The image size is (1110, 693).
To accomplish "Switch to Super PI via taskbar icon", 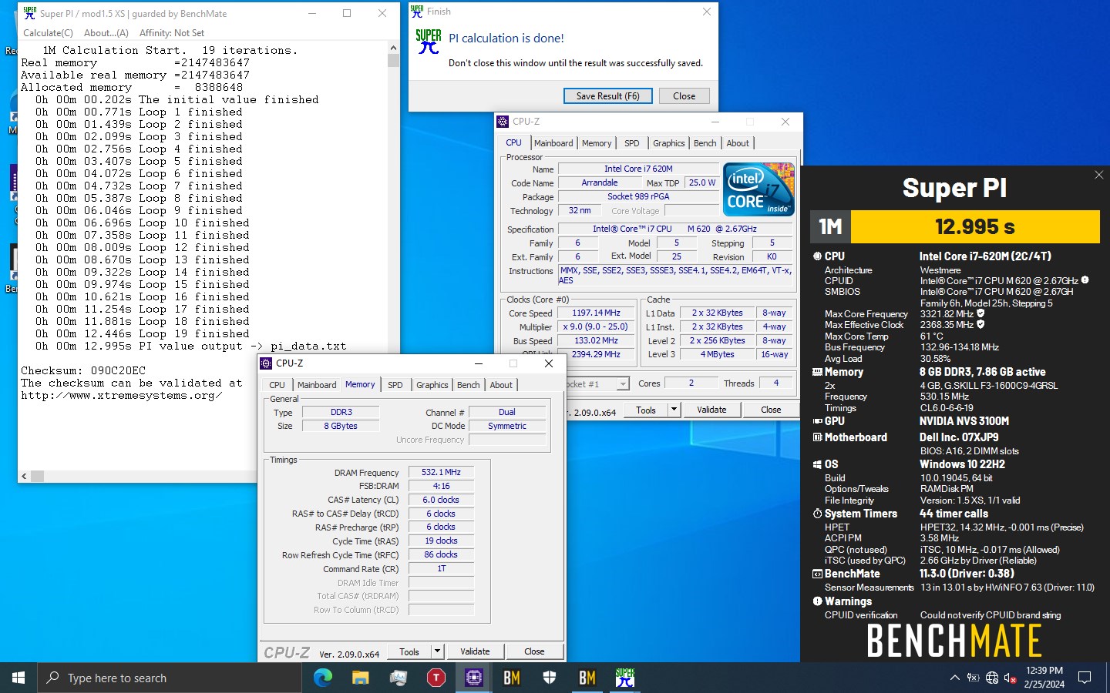I will coord(625,678).
